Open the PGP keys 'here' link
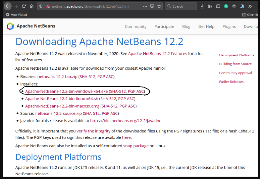Viewport: 260px width, 179px height. point(126,137)
